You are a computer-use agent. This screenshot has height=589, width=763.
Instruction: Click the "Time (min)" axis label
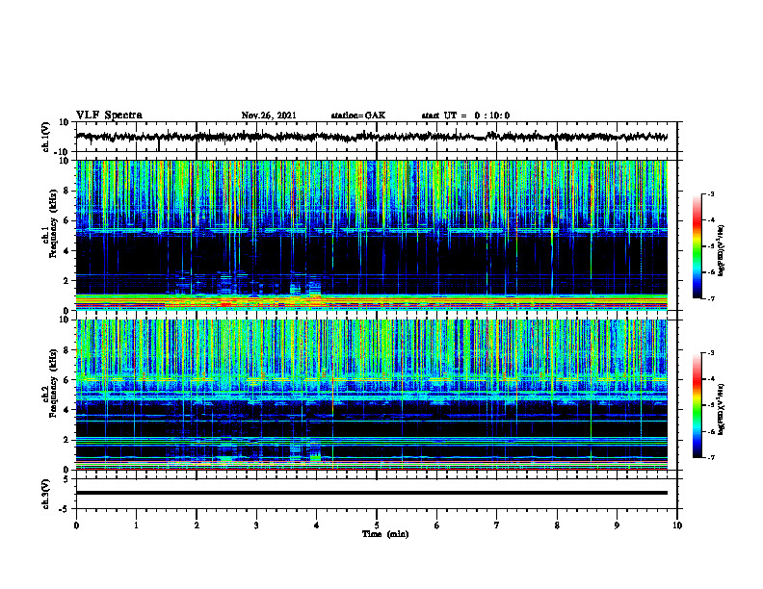pyautogui.click(x=385, y=534)
